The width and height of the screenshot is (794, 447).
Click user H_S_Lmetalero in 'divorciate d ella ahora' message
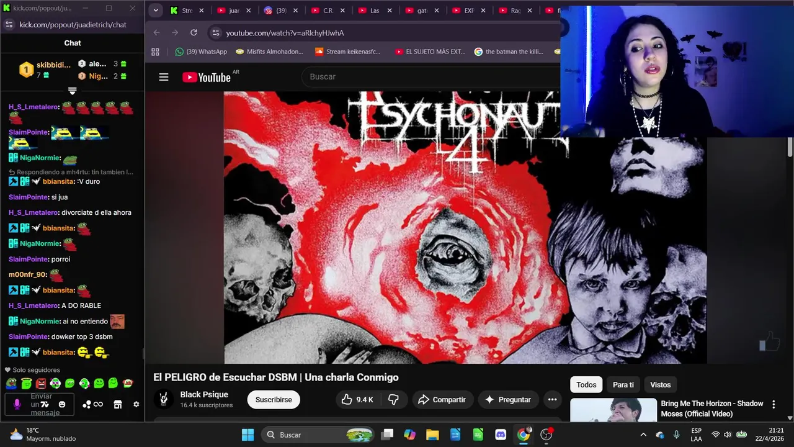[33, 212]
